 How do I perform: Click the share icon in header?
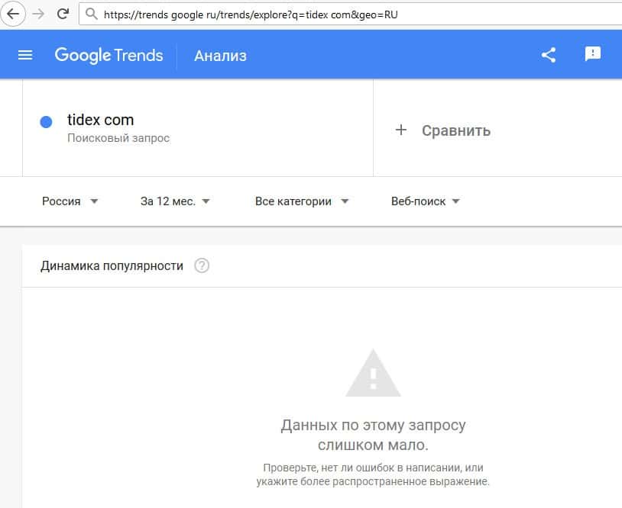pyautogui.click(x=548, y=55)
